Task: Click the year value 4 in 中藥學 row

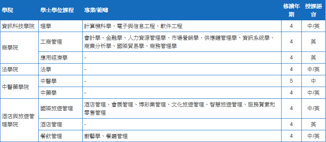Action: (x=291, y=92)
